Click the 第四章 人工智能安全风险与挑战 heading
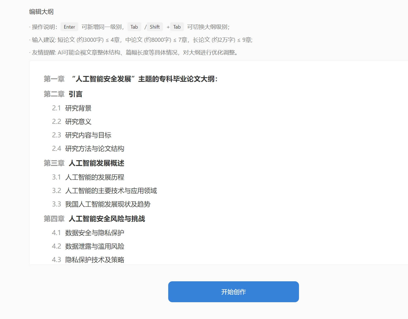This screenshot has height=319, width=408. pyautogui.click(x=107, y=219)
